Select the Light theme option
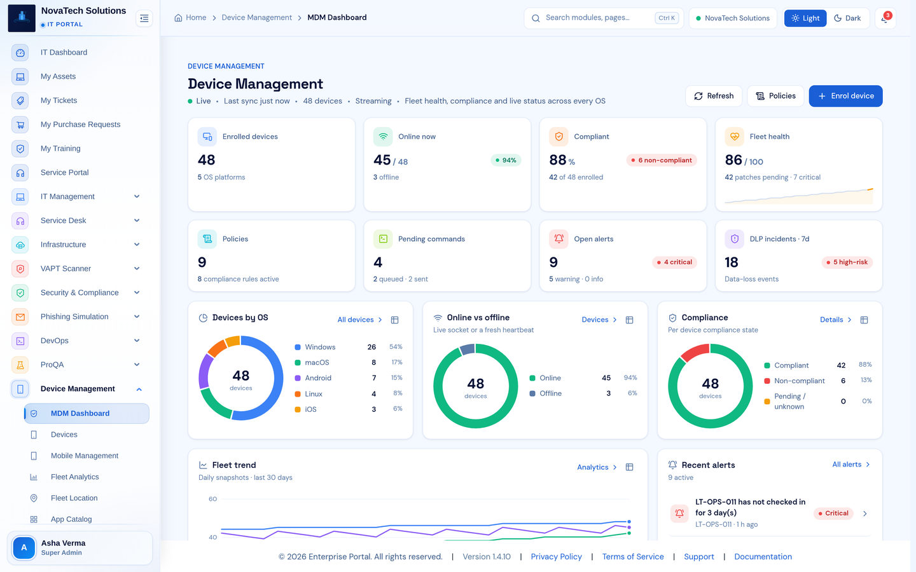This screenshot has height=572, width=916. pos(805,18)
